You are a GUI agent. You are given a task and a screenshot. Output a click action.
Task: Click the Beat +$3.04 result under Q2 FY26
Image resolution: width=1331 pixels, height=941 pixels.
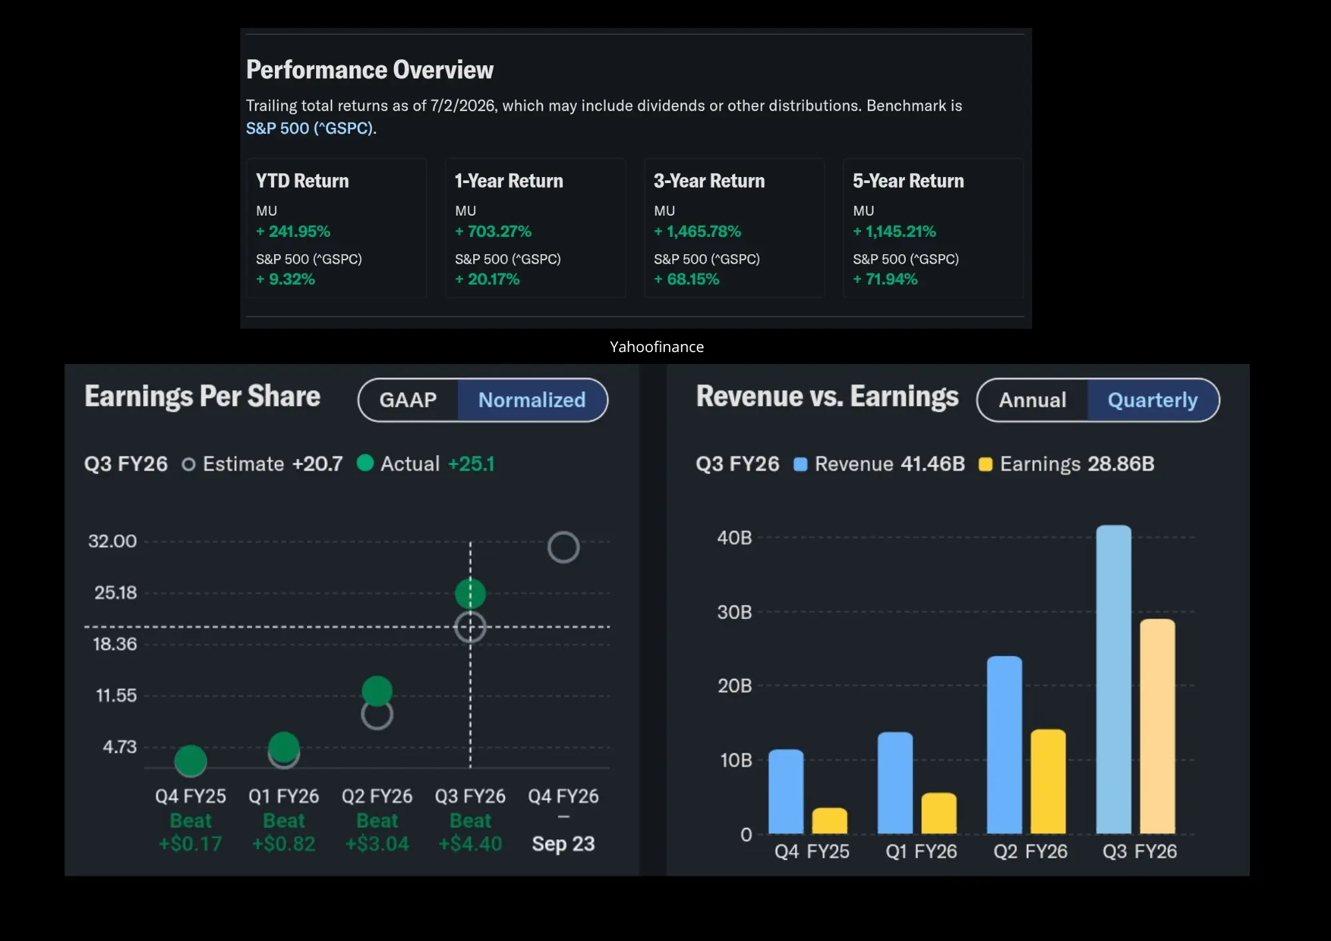coord(377,833)
